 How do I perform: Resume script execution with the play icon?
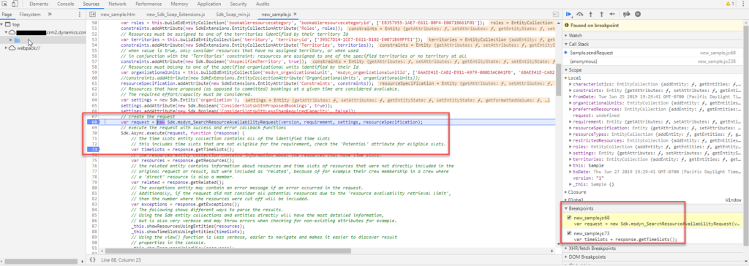(x=568, y=15)
